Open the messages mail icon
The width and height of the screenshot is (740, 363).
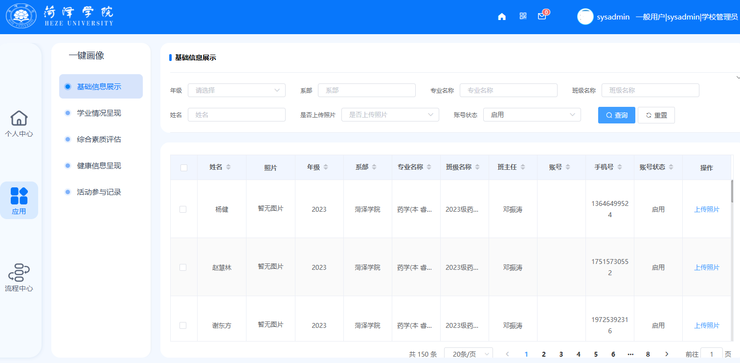[x=541, y=17]
